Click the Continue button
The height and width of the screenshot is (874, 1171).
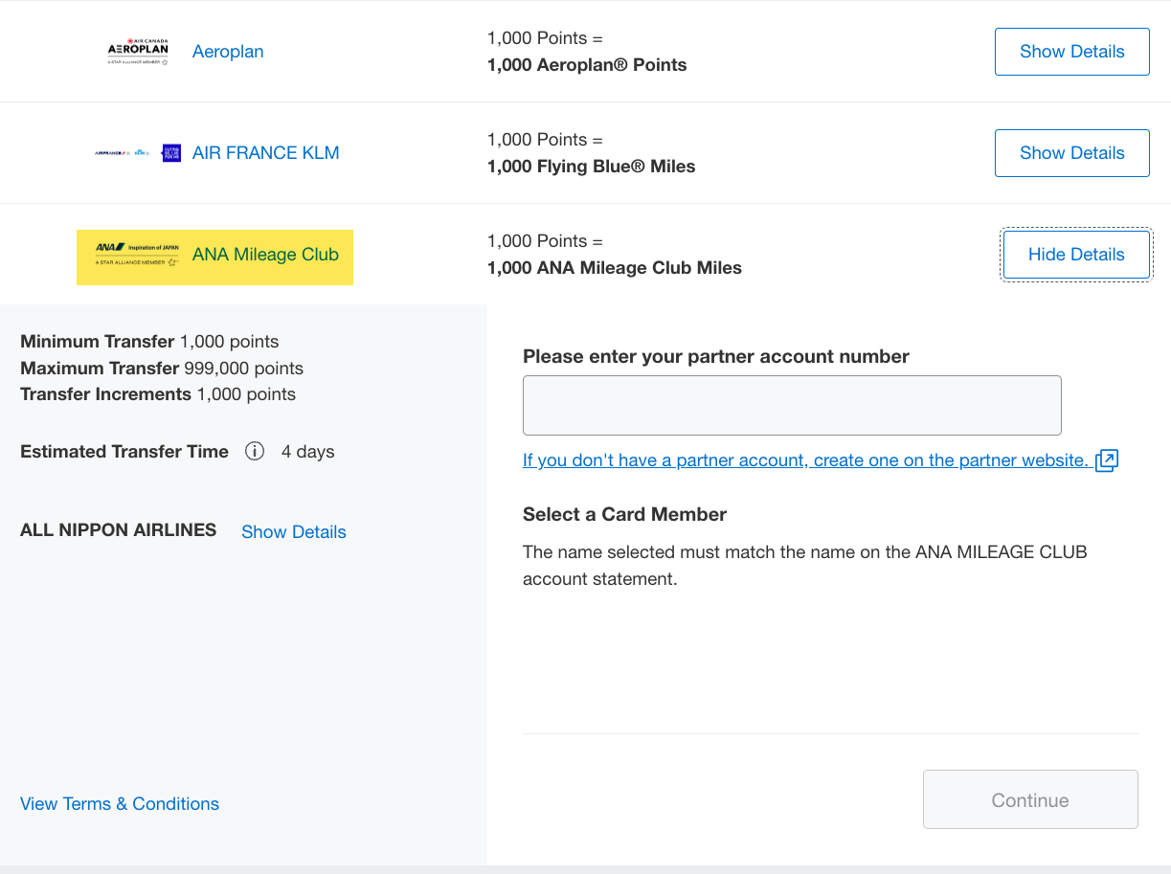pyautogui.click(x=1030, y=799)
